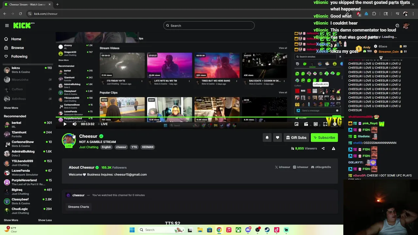Screen dimensions: 418x235
Task: Open Chrome three-dot menu
Action: [413, 14]
